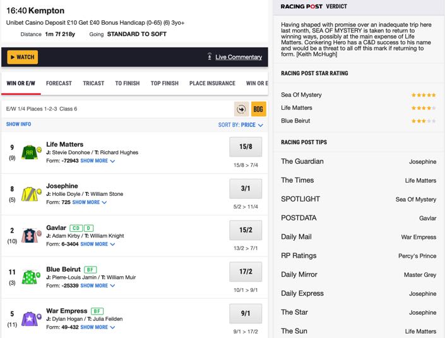Image resolution: width=445 pixels, height=338 pixels.
Task: Start the race stream with Watch button
Action: click(x=23, y=57)
